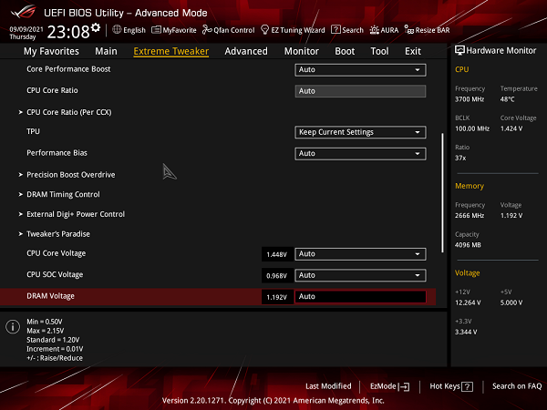Image resolution: width=547 pixels, height=410 pixels.
Task: Click the 2666 MHz memory frequency value
Action: 470,216
